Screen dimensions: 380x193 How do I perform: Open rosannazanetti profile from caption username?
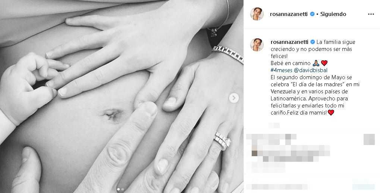point(289,42)
